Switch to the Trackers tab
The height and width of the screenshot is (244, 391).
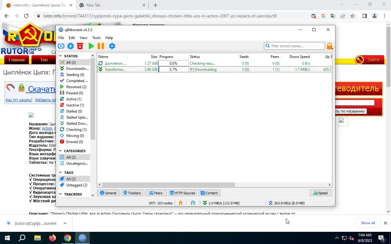tap(132, 193)
